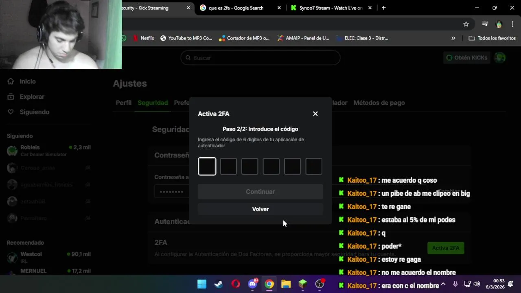Open the ELEC: Clase 3 bookmark
Image resolution: width=521 pixels, height=293 pixels.
[x=362, y=38]
